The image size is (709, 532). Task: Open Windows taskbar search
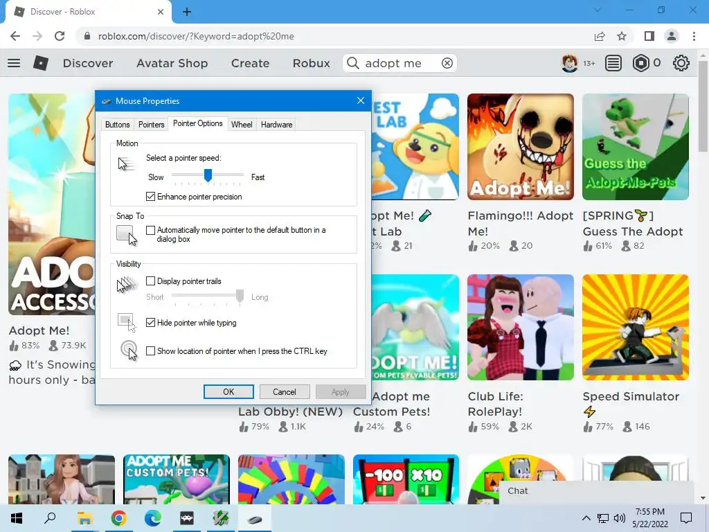[50, 518]
